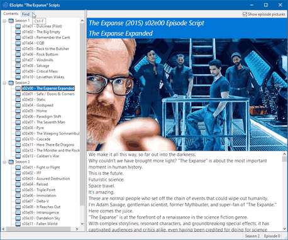Select s02e11 Here There Be Dragons
The height and width of the screenshot is (240, 288).
pyautogui.click(x=48, y=145)
